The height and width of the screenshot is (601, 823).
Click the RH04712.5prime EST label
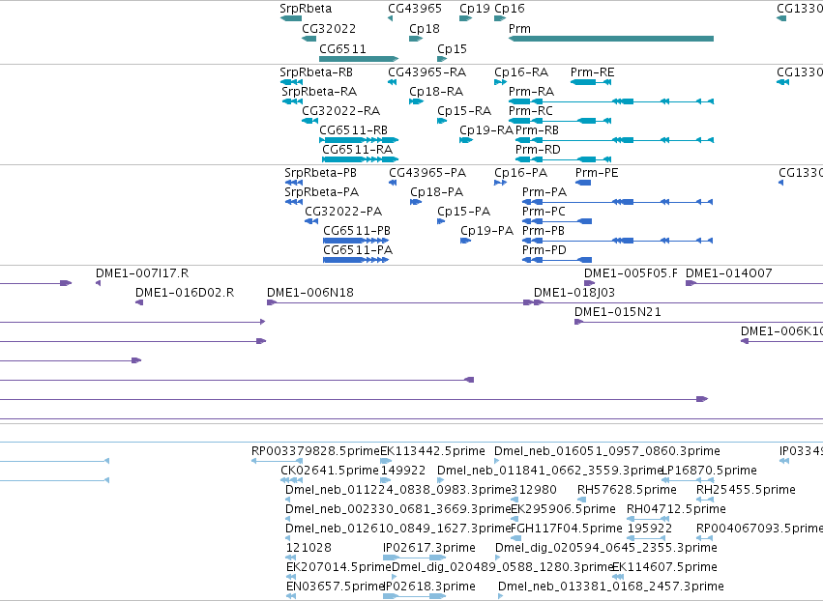pyautogui.click(x=676, y=509)
